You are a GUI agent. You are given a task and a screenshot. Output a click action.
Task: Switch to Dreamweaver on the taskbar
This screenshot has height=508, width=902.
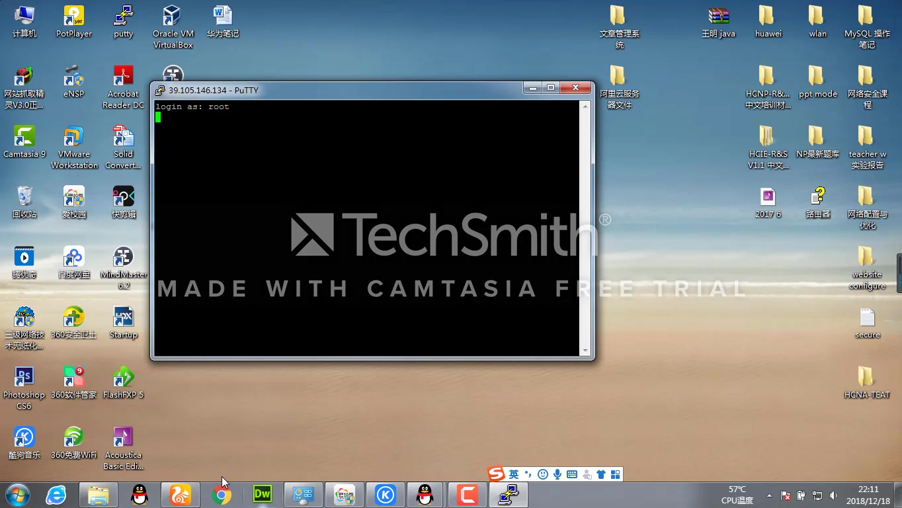(x=263, y=495)
